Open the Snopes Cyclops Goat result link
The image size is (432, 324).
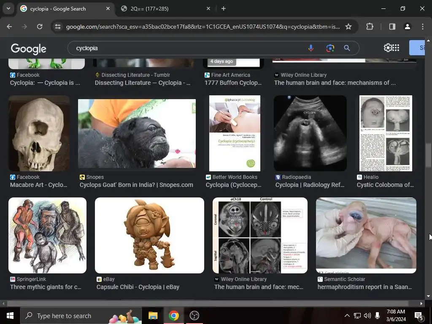click(136, 185)
